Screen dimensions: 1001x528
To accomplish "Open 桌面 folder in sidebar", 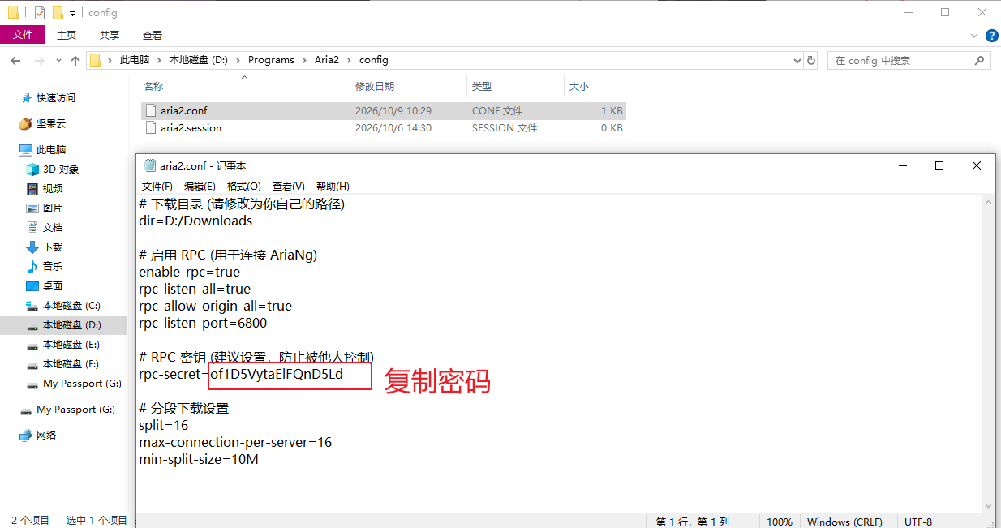I will point(53,286).
